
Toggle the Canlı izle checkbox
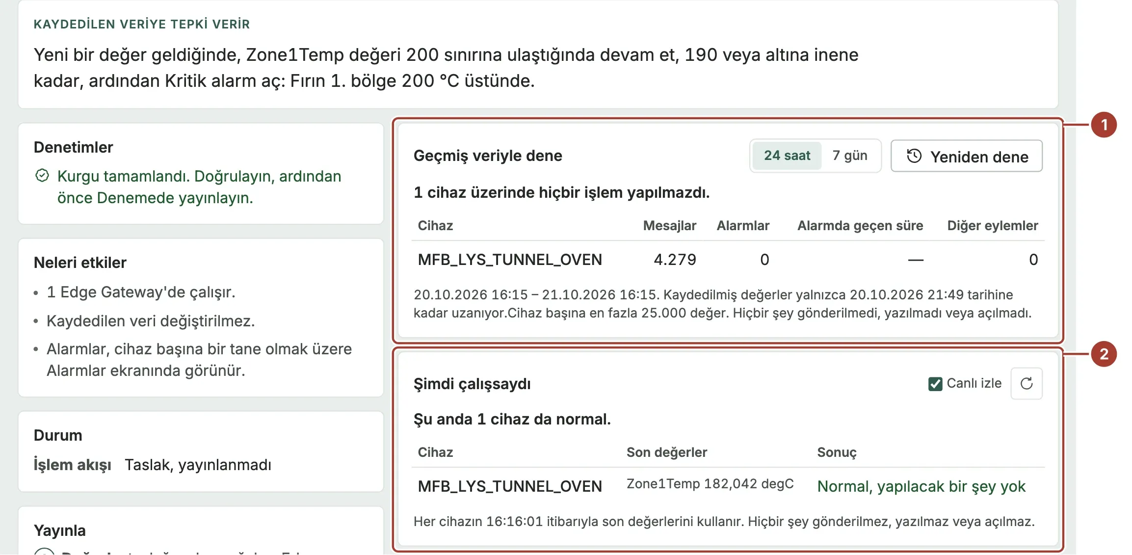(935, 384)
